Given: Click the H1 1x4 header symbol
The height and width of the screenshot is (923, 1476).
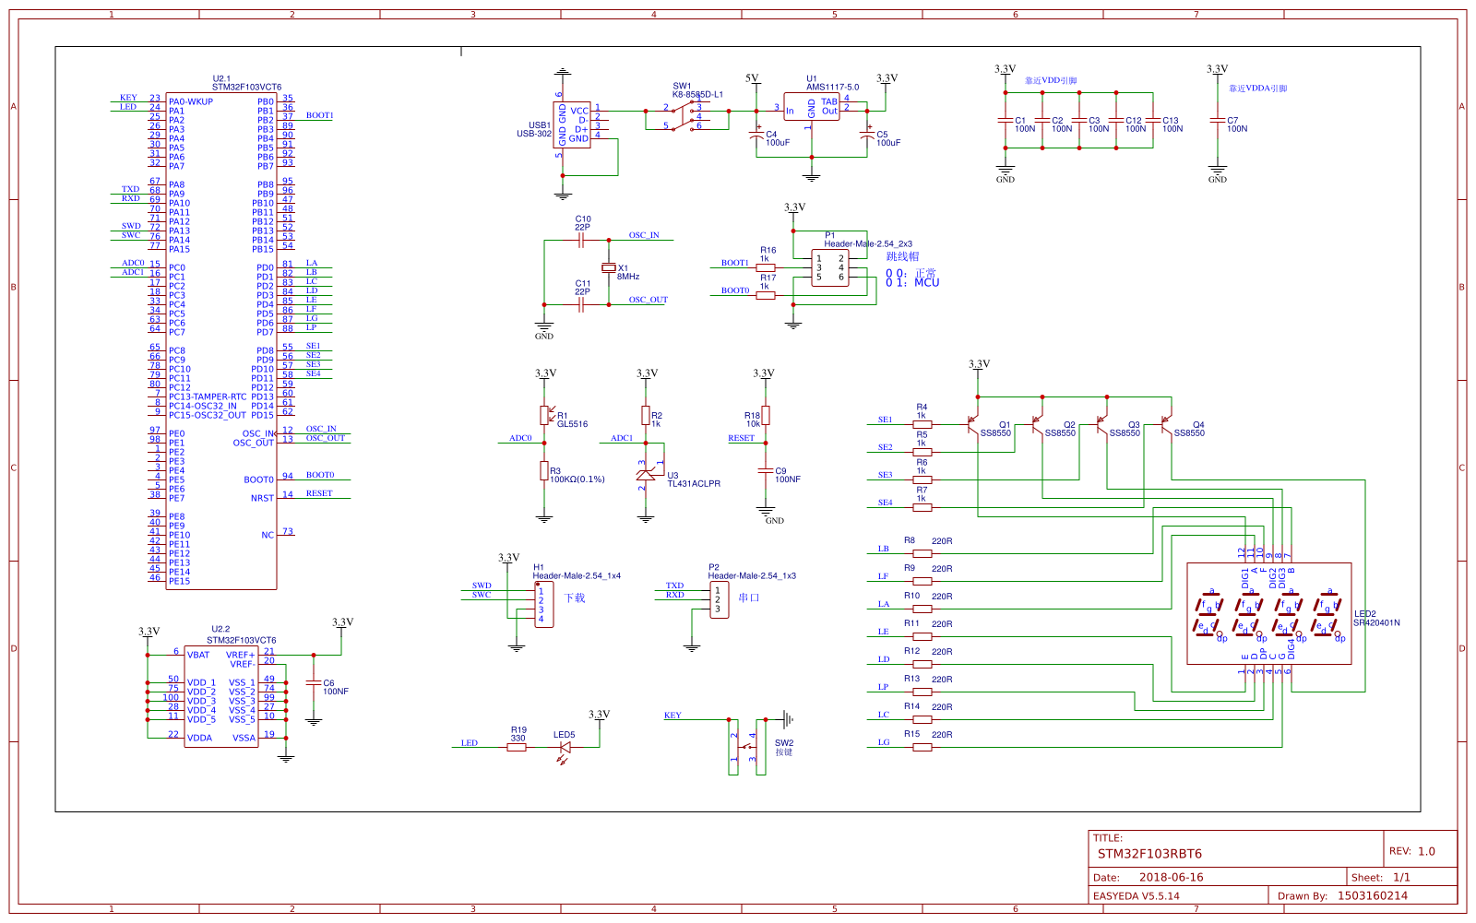Looking at the screenshot, I should coord(544,604).
